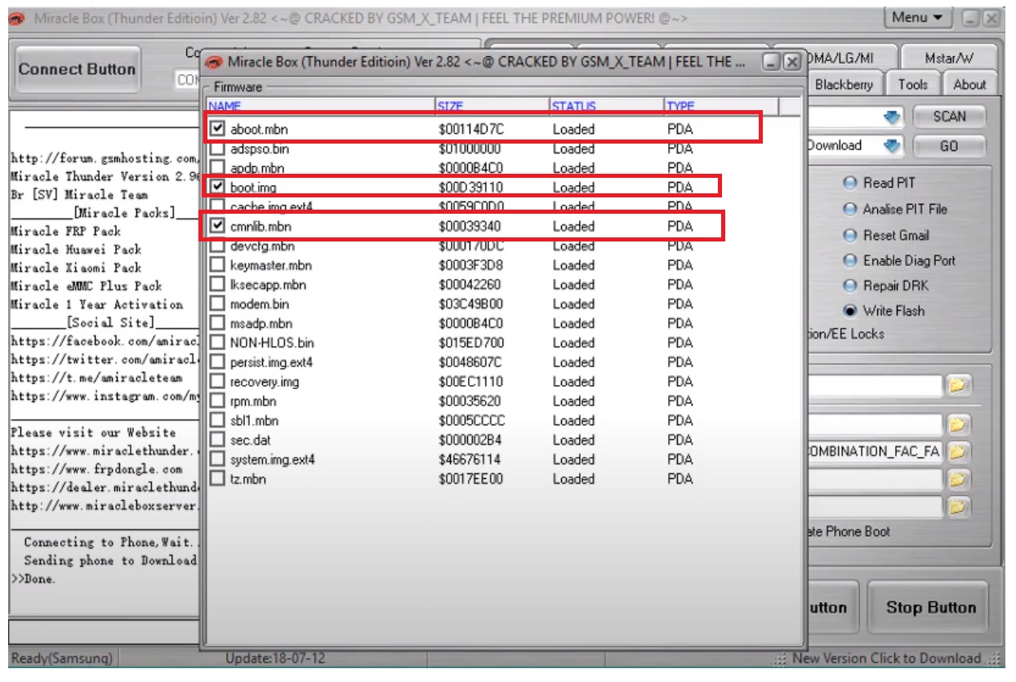Click folder icon just below EE Locks label
The image size is (1016, 682).
click(957, 386)
